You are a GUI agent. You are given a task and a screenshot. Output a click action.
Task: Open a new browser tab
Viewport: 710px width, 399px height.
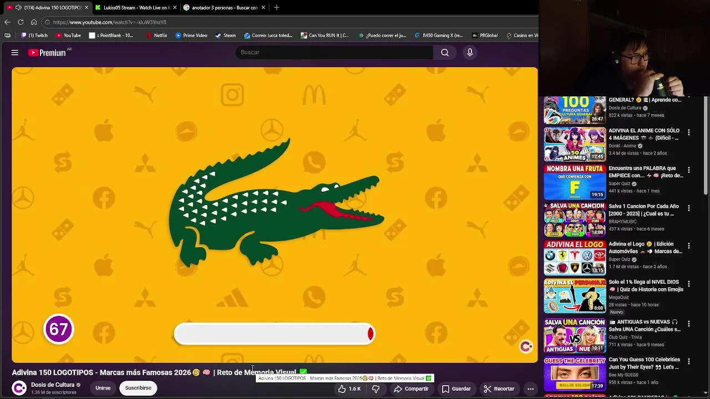[276, 7]
